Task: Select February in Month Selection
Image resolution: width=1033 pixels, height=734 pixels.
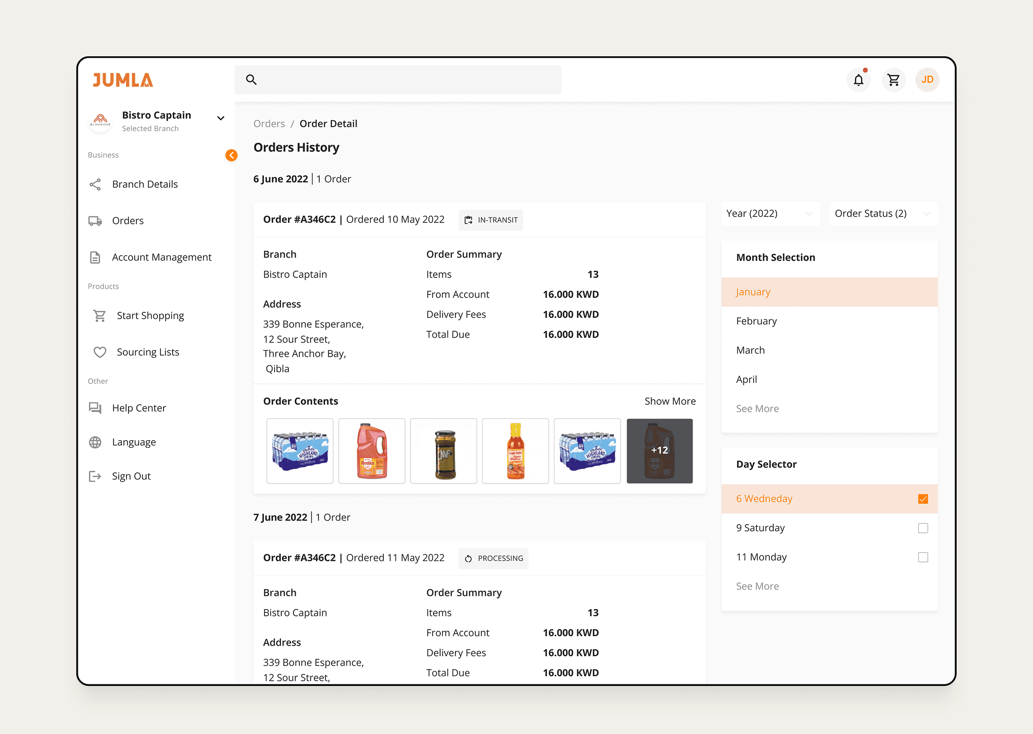Action: [x=756, y=321]
